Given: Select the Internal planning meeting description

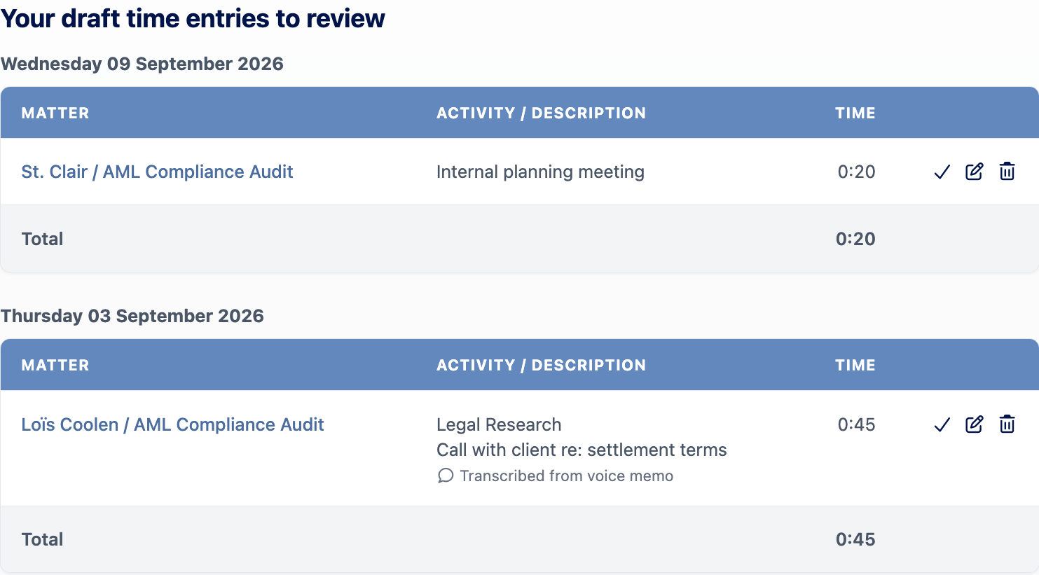Looking at the screenshot, I should click(540, 172).
